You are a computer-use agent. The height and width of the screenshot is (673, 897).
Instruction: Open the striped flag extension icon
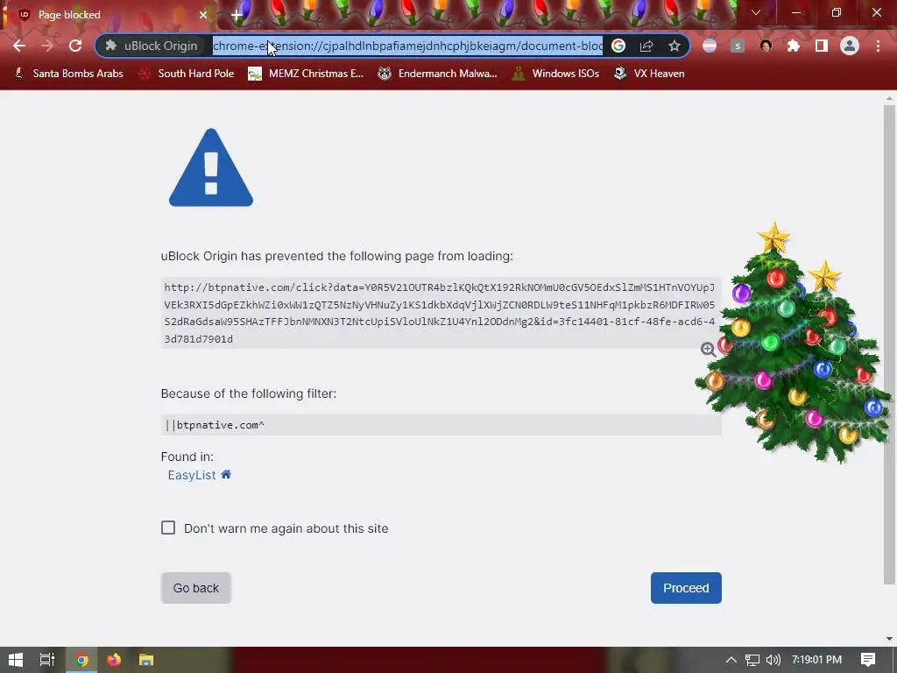pyautogui.click(x=710, y=46)
